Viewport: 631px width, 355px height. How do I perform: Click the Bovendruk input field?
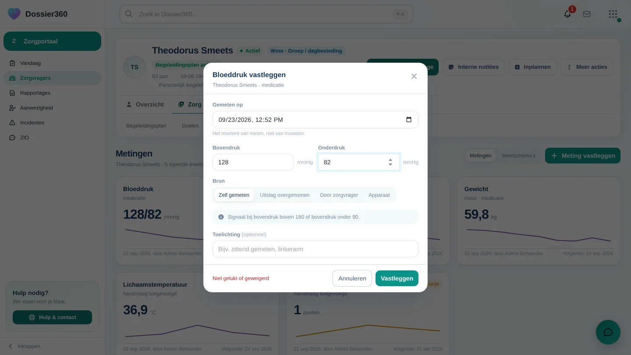click(253, 162)
